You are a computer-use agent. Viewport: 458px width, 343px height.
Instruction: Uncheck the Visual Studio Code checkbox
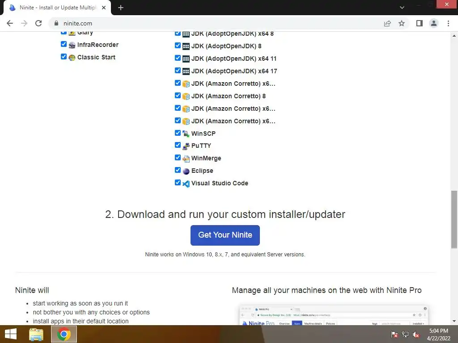pos(178,183)
